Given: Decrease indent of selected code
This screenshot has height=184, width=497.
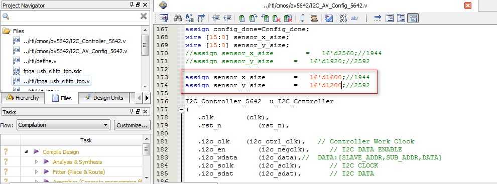Looking at the screenshot, I should 227,18.
